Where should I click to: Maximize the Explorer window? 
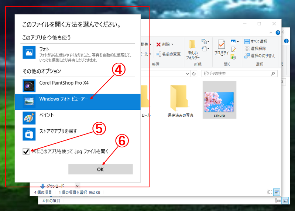click(259, 24)
